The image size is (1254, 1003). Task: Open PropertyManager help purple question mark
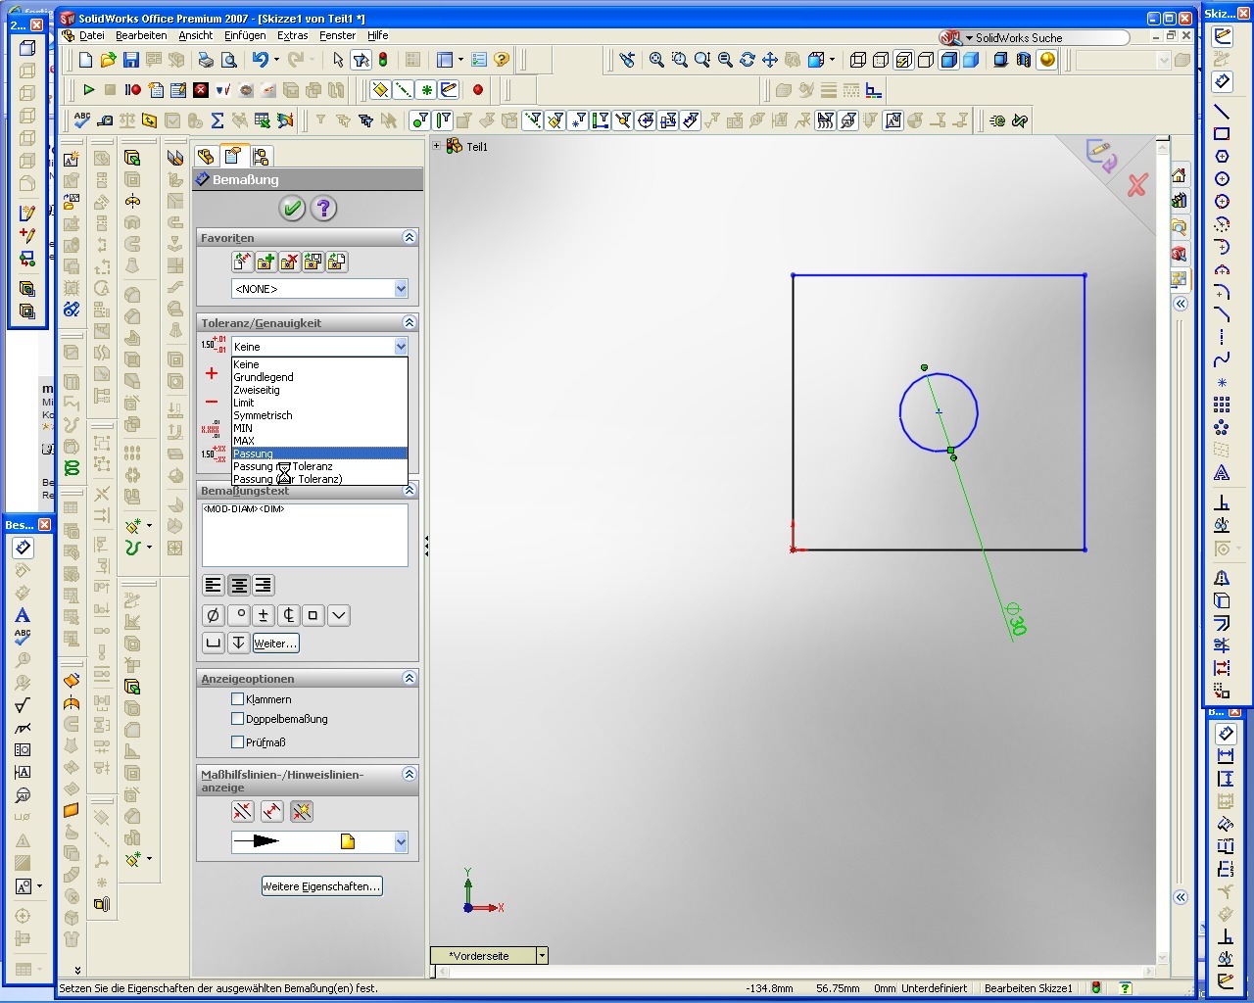[x=323, y=208]
